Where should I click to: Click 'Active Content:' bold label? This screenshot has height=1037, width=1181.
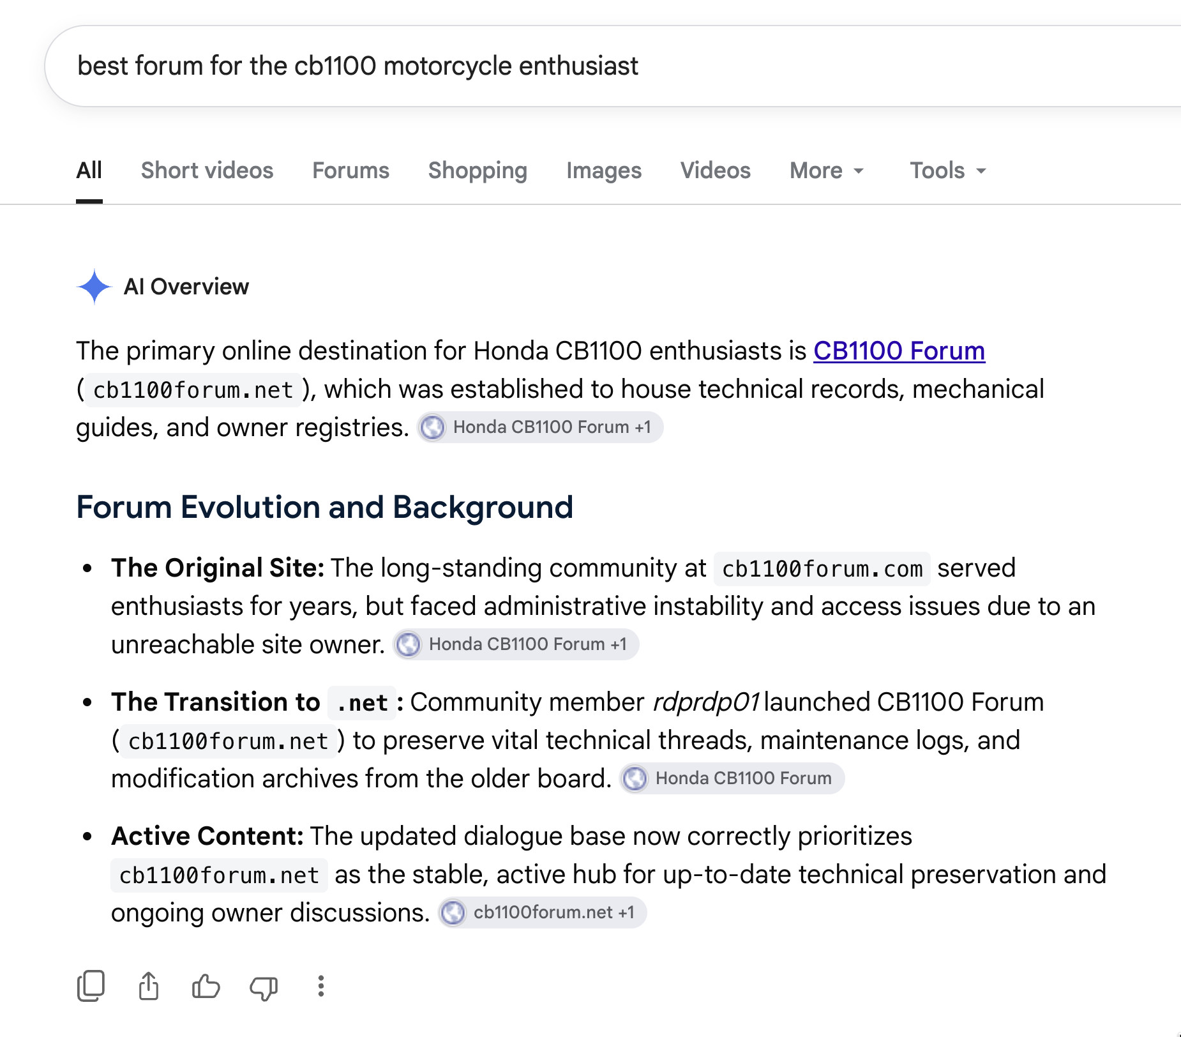tap(207, 836)
